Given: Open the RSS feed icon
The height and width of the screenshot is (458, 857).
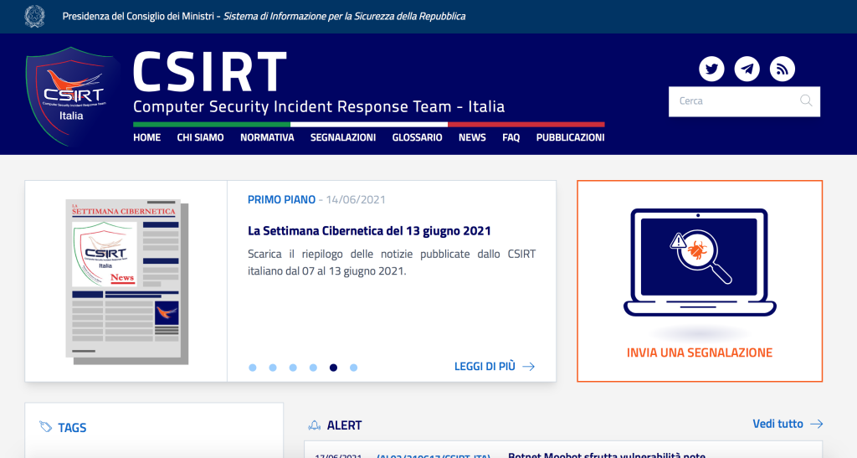Looking at the screenshot, I should [x=783, y=69].
